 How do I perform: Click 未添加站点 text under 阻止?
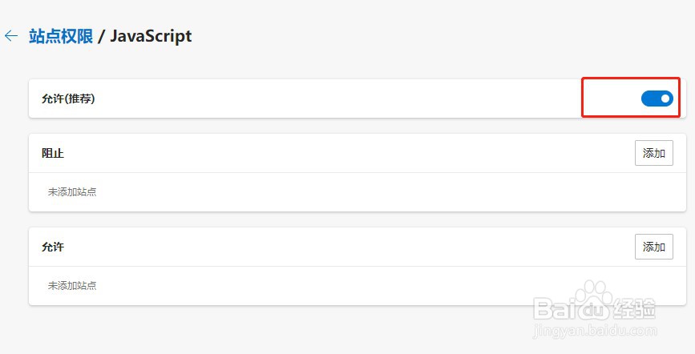pyautogui.click(x=72, y=192)
